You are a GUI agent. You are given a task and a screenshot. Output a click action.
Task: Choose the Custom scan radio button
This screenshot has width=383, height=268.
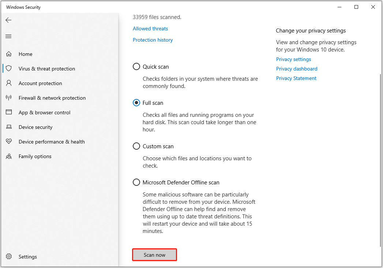point(136,146)
